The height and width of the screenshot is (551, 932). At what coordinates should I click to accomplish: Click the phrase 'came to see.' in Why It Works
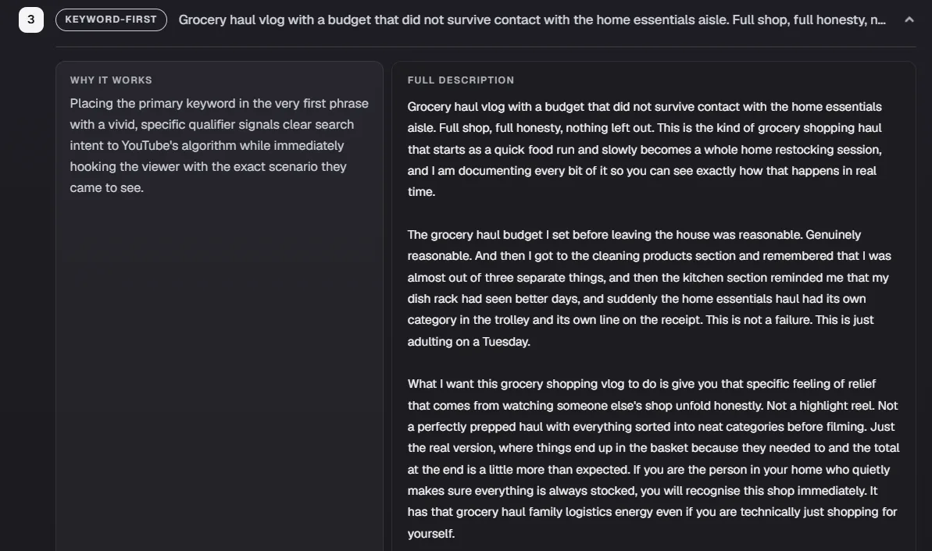[107, 187]
